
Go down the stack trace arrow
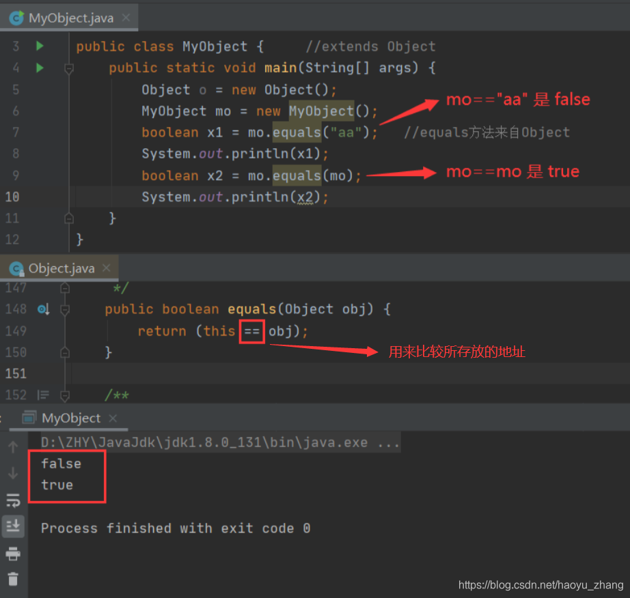[x=13, y=473]
